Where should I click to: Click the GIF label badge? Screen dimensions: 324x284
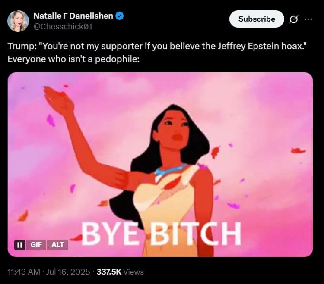point(36,245)
